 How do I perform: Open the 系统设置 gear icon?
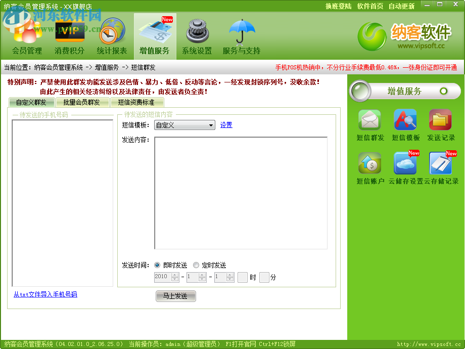(x=197, y=31)
